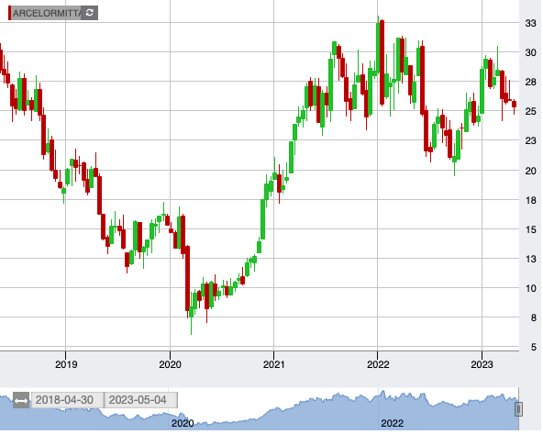Click the 2022 label in navigator strip
This screenshot has width=543, height=434.
coord(392,423)
